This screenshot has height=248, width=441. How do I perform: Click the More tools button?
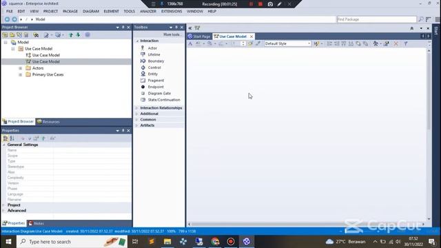pos(172,34)
